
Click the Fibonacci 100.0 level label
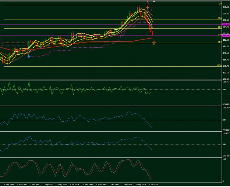coord(219,65)
